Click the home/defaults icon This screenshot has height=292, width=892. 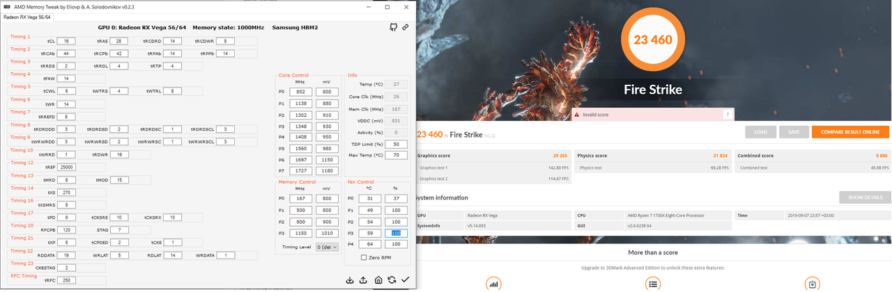pyautogui.click(x=378, y=279)
